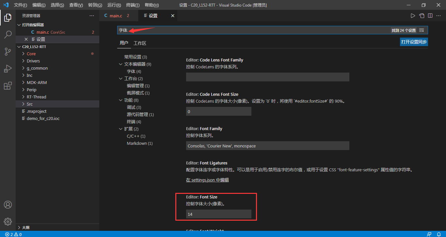Image resolution: width=446 pixels, height=237 pixels.
Task: Select the 用户 settings tab
Action: click(124, 43)
